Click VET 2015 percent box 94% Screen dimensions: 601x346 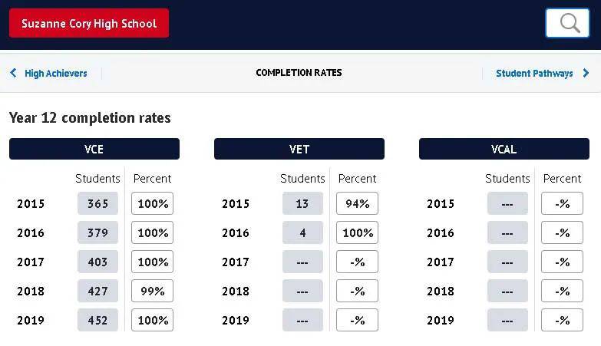[357, 203]
